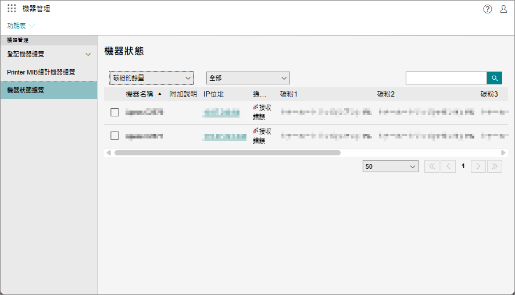Check the first machine row checkbox
The height and width of the screenshot is (295, 515).
pos(115,112)
